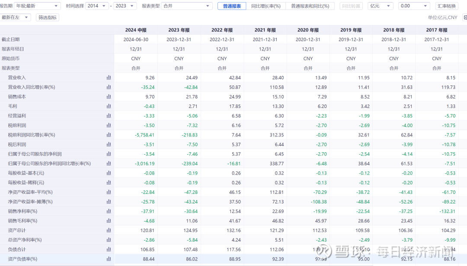Viewport: 467px width, 266px height.
Task: Open the 0.00 decimal format dropdown
Action: coord(414,6)
